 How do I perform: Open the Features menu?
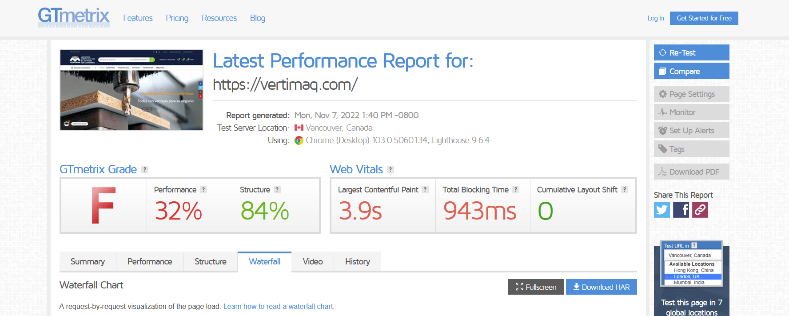[138, 18]
